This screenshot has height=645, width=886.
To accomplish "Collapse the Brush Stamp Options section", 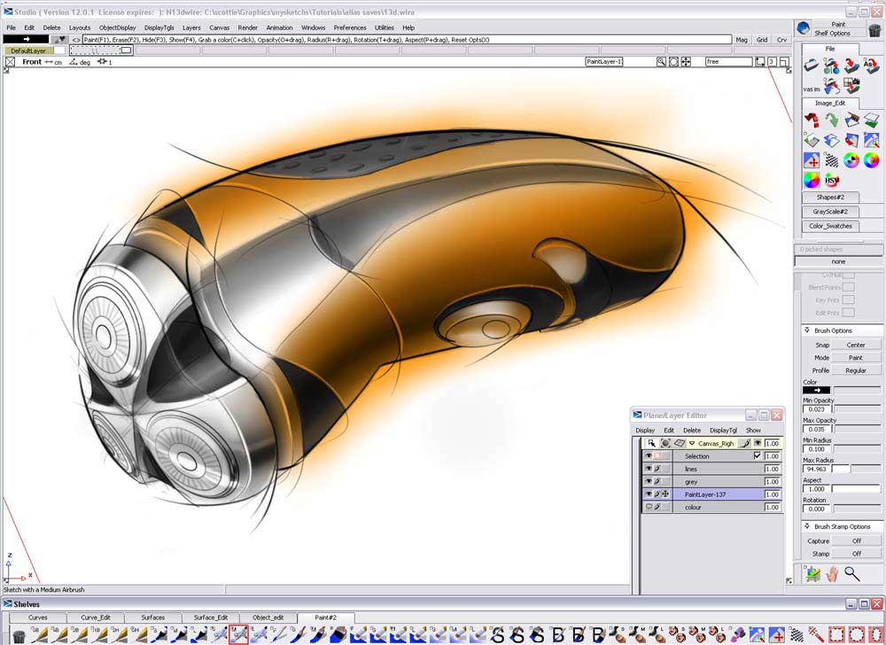I will tap(806, 525).
